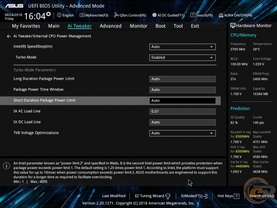
Task: Click the 16384 MB capacity value
Action: coord(261,94)
